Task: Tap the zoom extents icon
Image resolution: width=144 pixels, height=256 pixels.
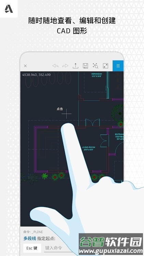Action: point(95,66)
